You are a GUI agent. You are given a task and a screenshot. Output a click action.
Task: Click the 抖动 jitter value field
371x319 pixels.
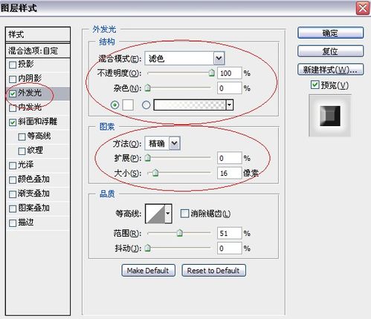pyautogui.click(x=229, y=248)
